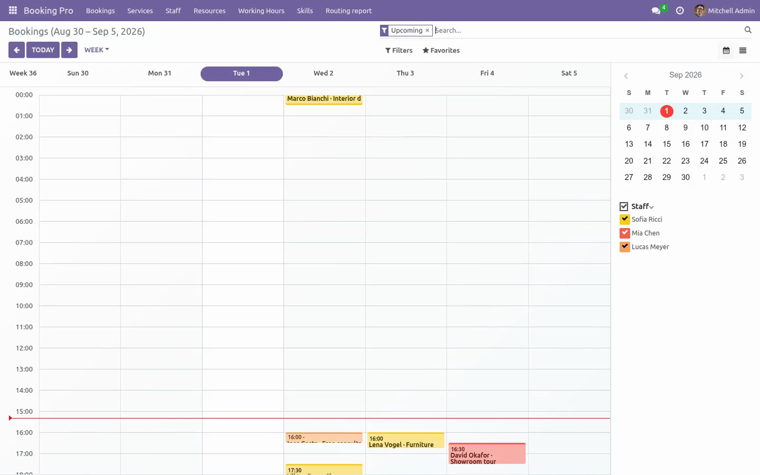Switch to calendar view icon
This screenshot has height=475, width=760.
click(726, 50)
